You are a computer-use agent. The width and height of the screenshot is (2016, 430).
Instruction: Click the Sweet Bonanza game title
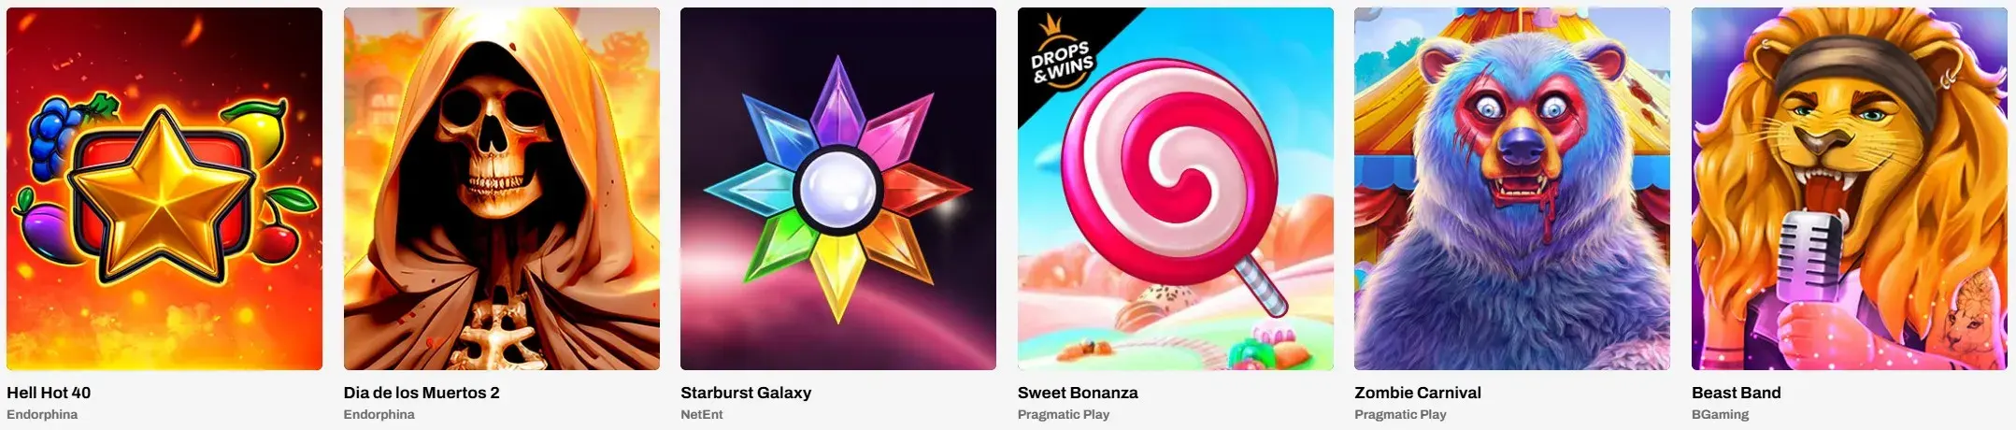[1078, 393]
